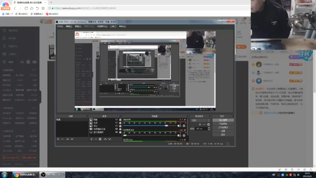Pop out the 控件 panel via its header icon
316x178 pixels.
click(x=233, y=116)
